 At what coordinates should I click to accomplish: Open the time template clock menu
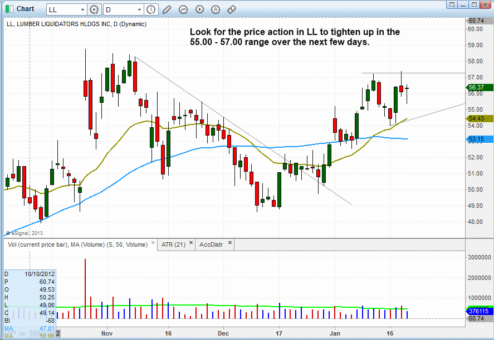point(151,10)
